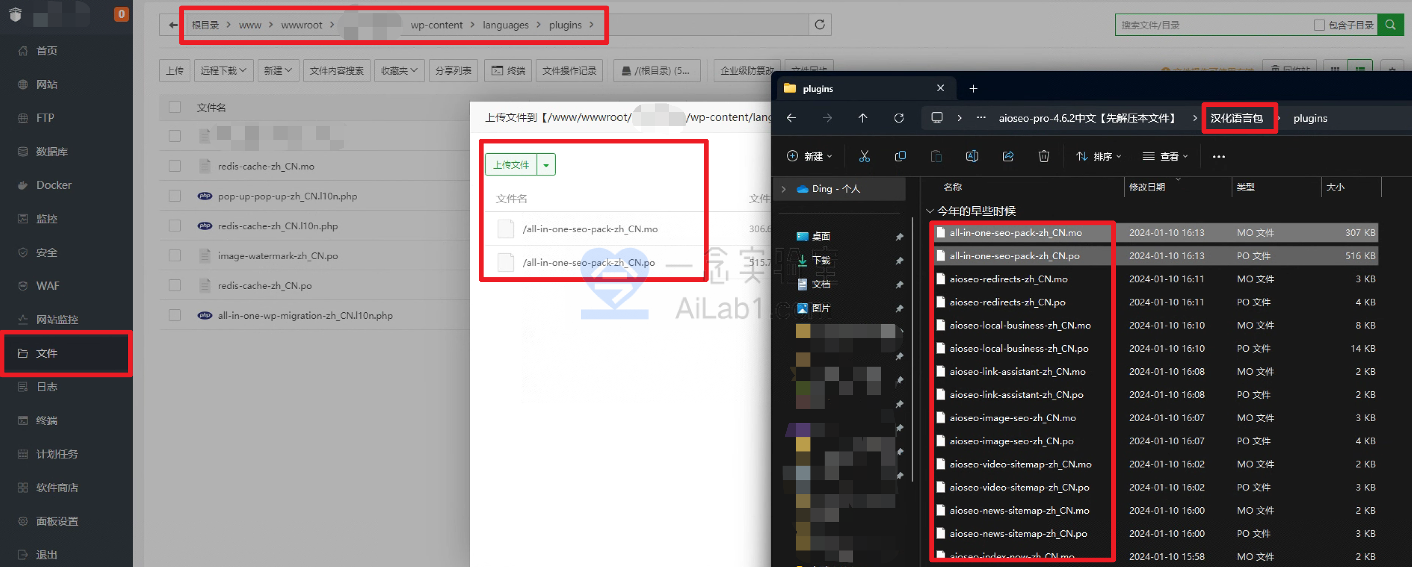
Task: Click the paste icon in Explorer
Action: coord(936,156)
